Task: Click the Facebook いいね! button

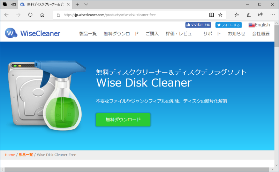Action: point(198,25)
